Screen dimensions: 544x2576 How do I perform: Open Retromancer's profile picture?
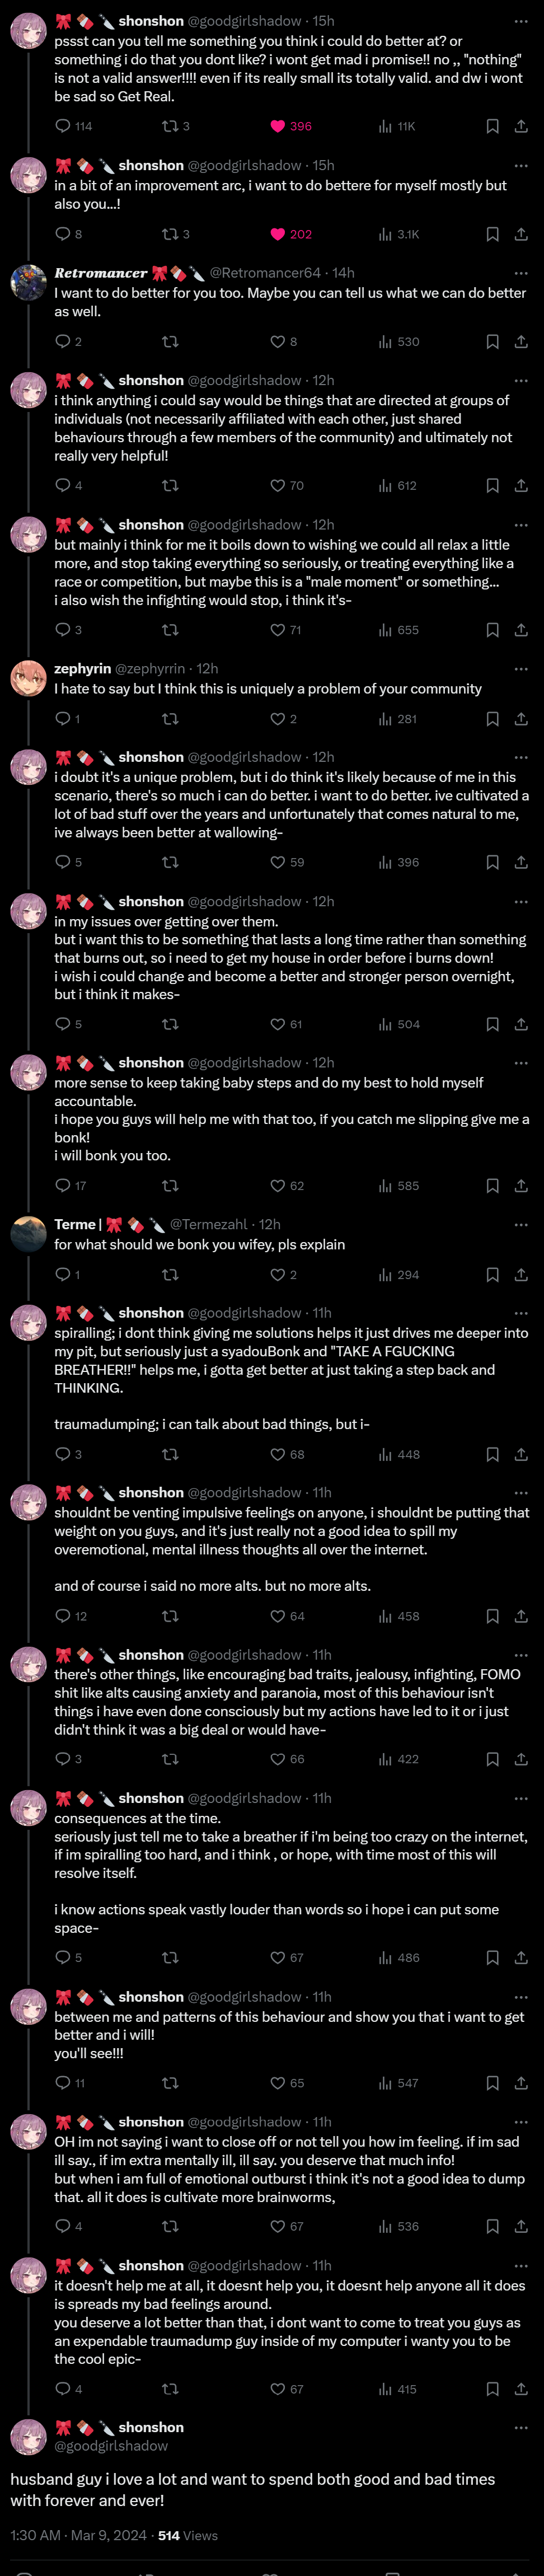click(x=28, y=283)
